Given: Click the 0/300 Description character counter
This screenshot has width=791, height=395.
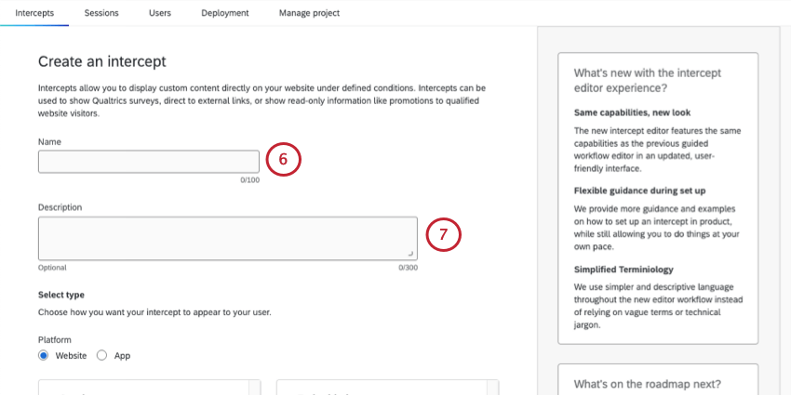Looking at the screenshot, I should pyautogui.click(x=409, y=268).
